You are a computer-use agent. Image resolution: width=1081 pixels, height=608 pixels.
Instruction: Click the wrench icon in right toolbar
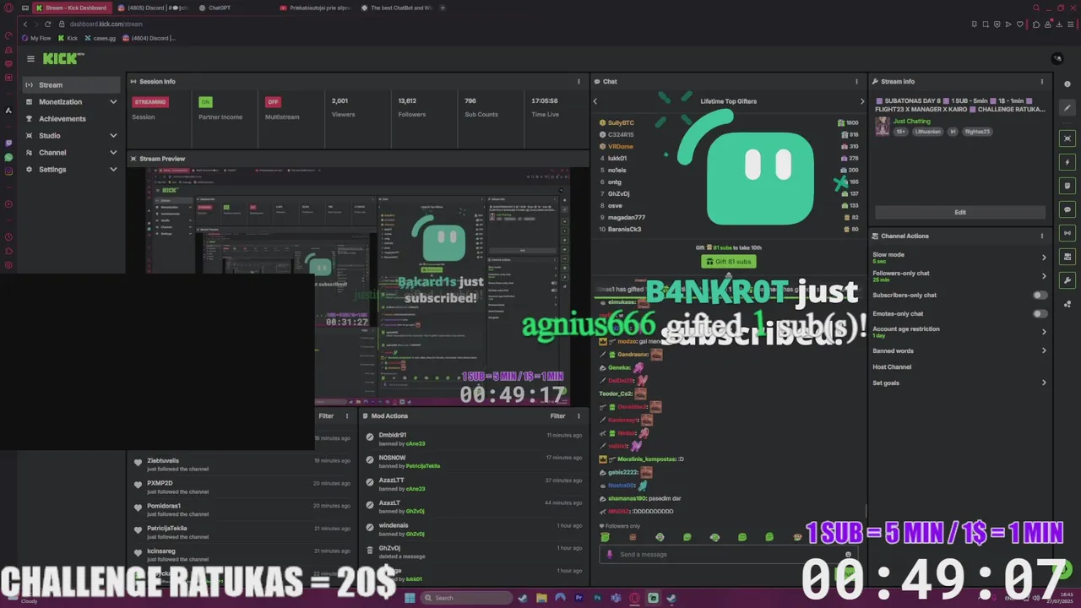[x=1067, y=280]
